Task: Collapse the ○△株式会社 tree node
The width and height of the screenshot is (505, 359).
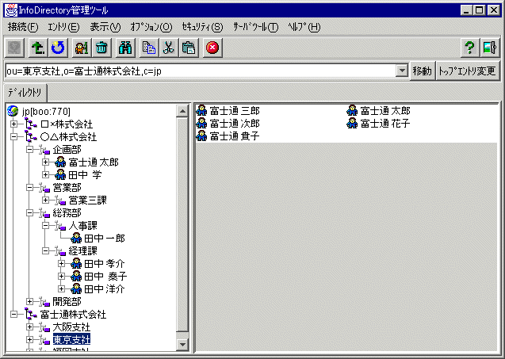Action: [13, 136]
